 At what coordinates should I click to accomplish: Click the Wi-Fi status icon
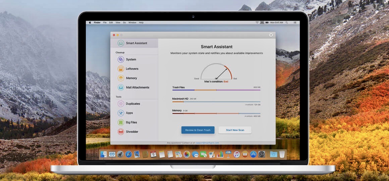pyautogui.click(x=257, y=22)
